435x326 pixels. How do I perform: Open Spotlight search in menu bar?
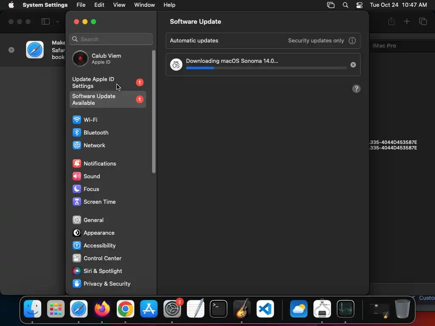pos(345,5)
